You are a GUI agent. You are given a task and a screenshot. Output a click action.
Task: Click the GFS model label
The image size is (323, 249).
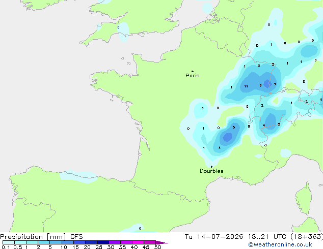coord(76,237)
